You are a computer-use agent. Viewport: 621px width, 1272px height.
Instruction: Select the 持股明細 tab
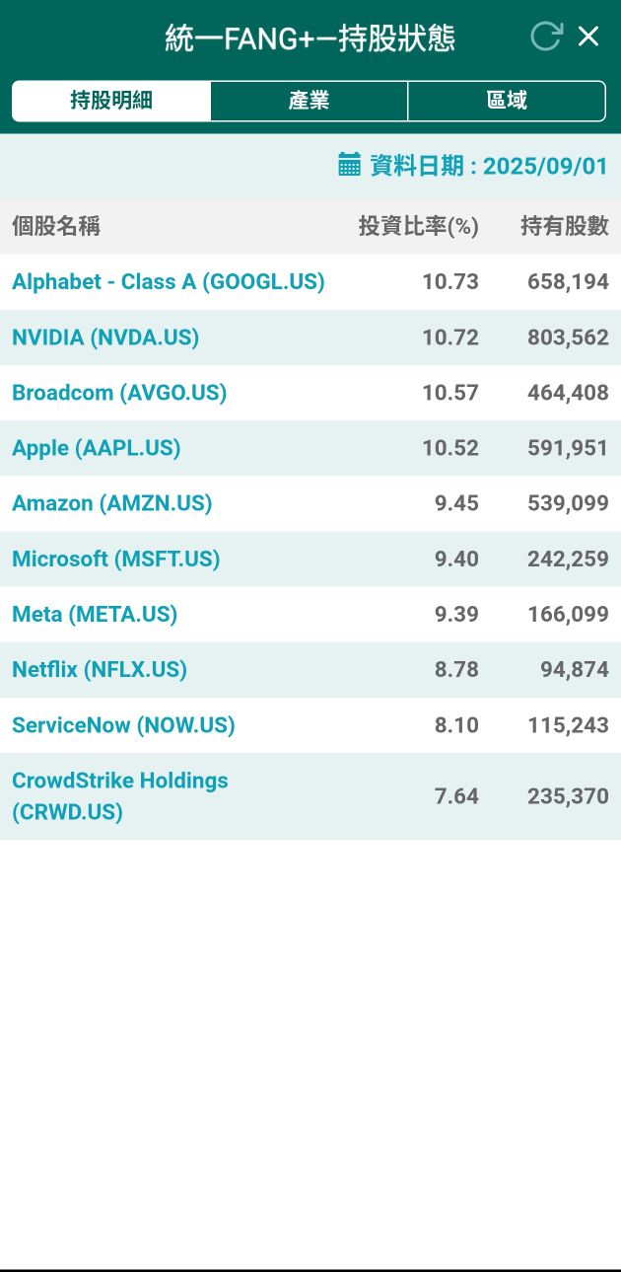point(111,101)
